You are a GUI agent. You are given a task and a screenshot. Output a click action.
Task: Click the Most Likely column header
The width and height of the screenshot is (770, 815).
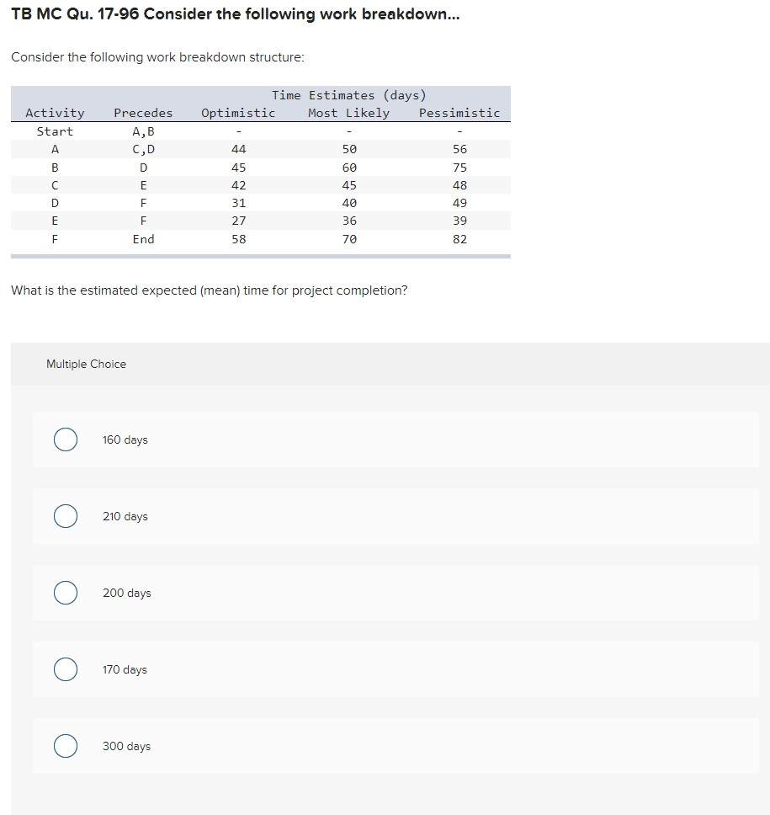349,112
